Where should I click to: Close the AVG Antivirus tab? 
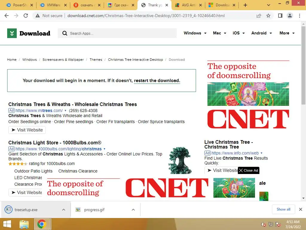(x=201, y=5)
